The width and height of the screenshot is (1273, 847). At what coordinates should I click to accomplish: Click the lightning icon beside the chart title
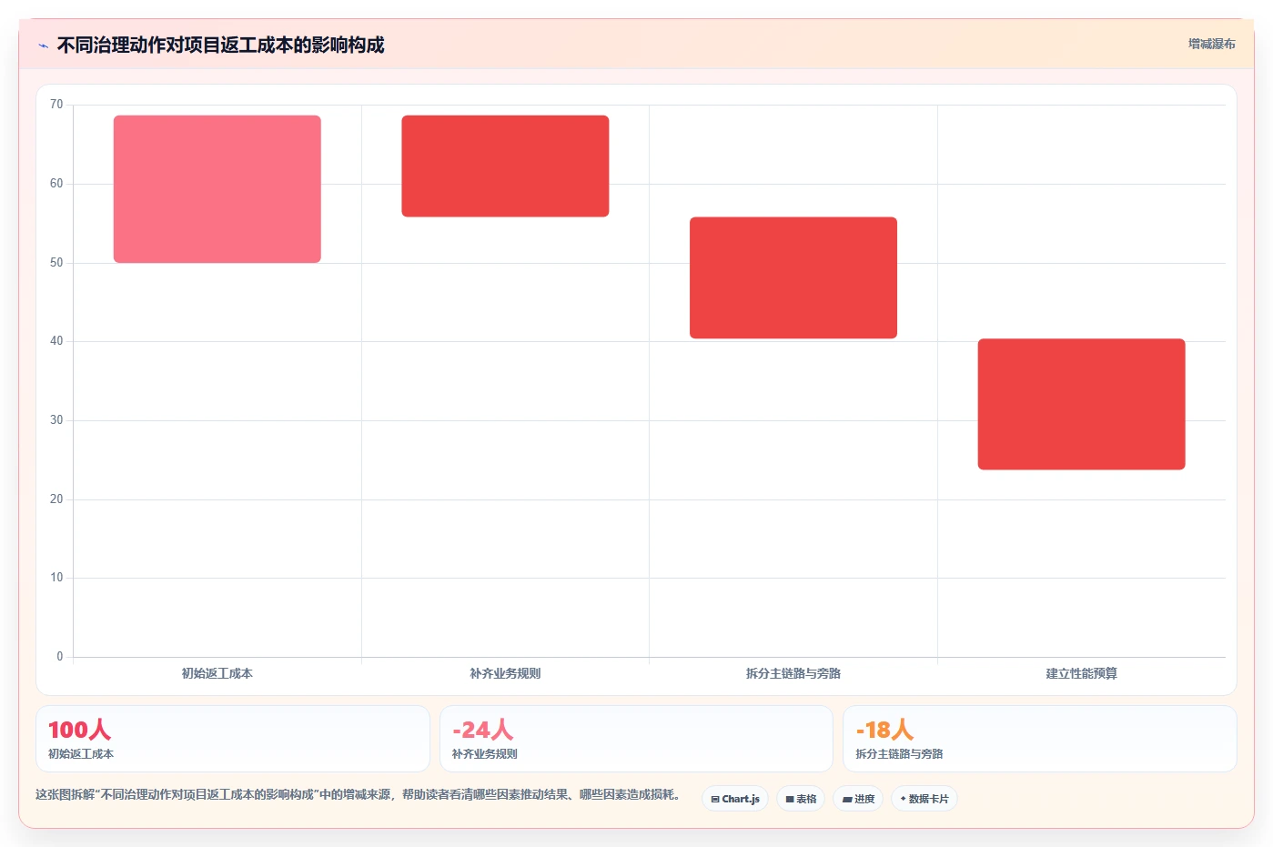tap(43, 45)
